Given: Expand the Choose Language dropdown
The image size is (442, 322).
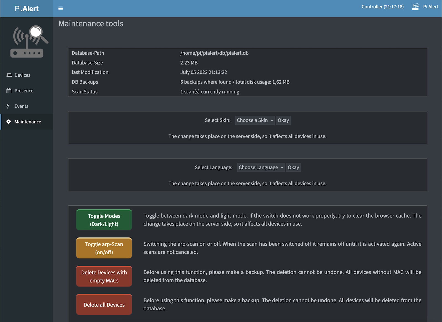Looking at the screenshot, I should click(261, 167).
